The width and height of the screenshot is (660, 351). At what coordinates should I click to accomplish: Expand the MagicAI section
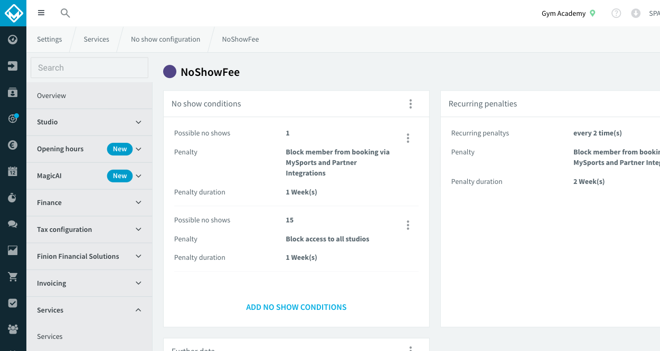[x=89, y=176]
